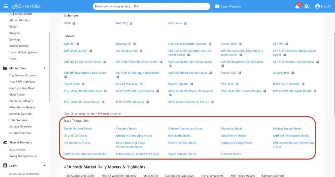Open Europe Overview sidebar item
This screenshot has width=335, height=177.
[x=20, y=133]
